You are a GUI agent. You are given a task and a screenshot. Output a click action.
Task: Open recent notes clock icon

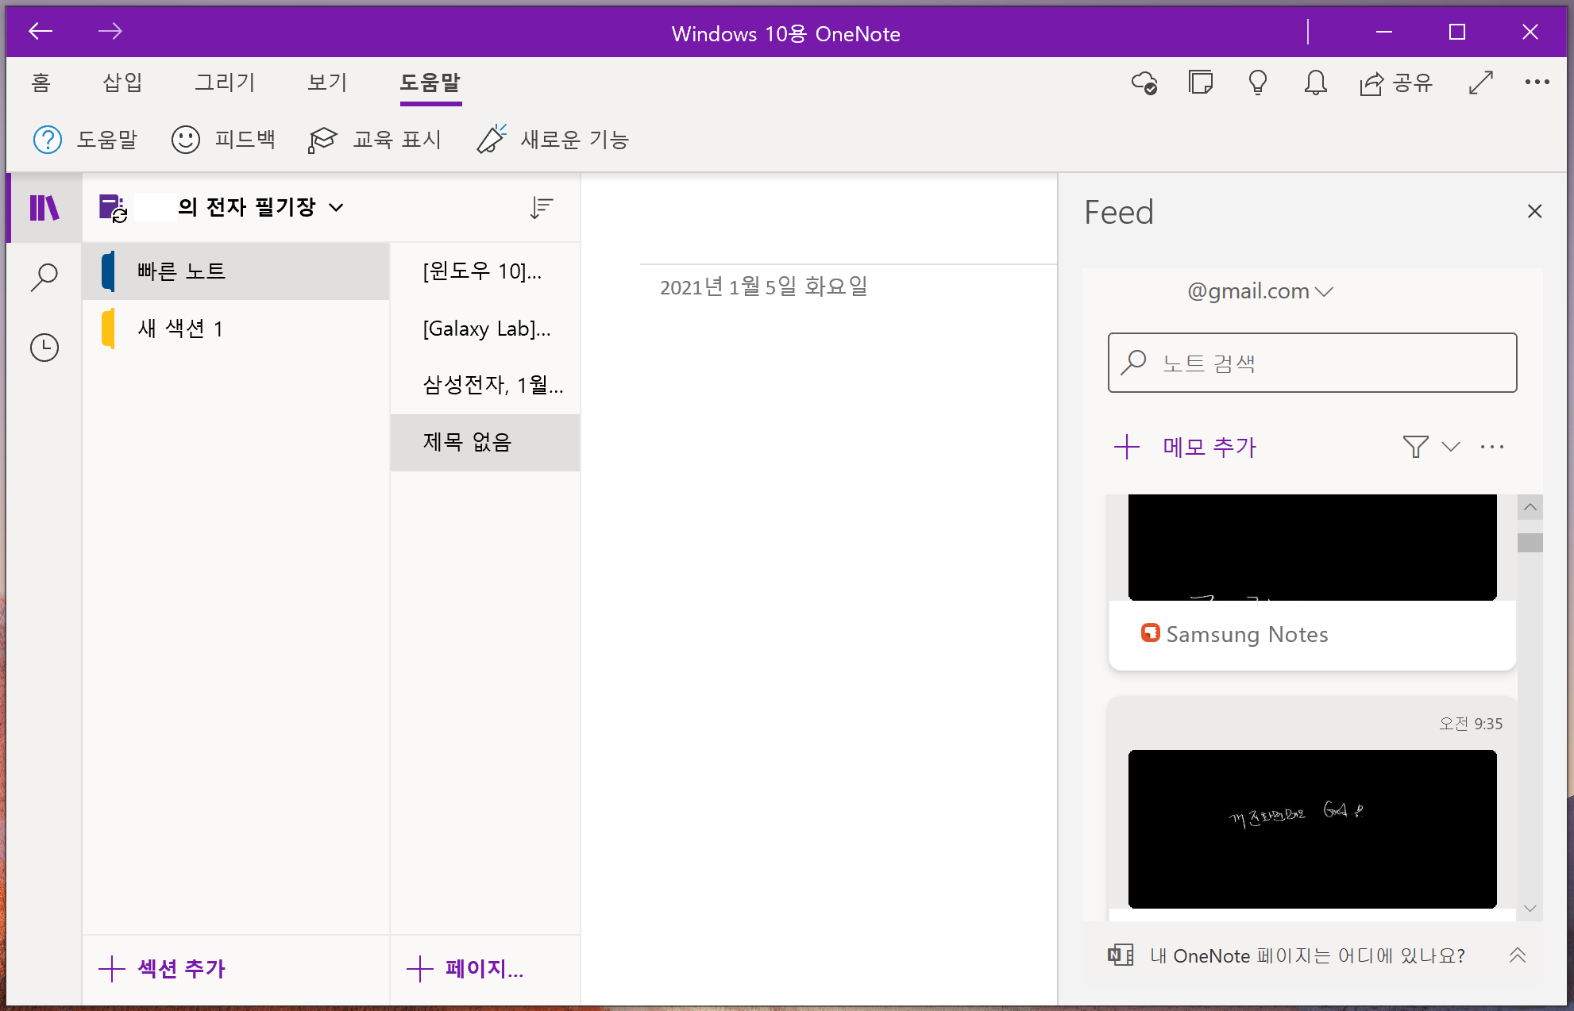[44, 348]
